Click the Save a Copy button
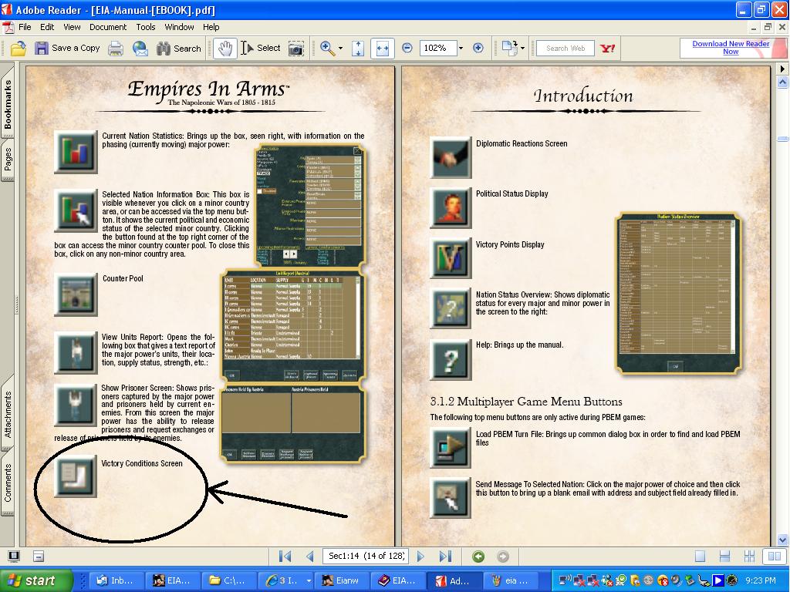The width and height of the screenshot is (790, 592). 67,49
